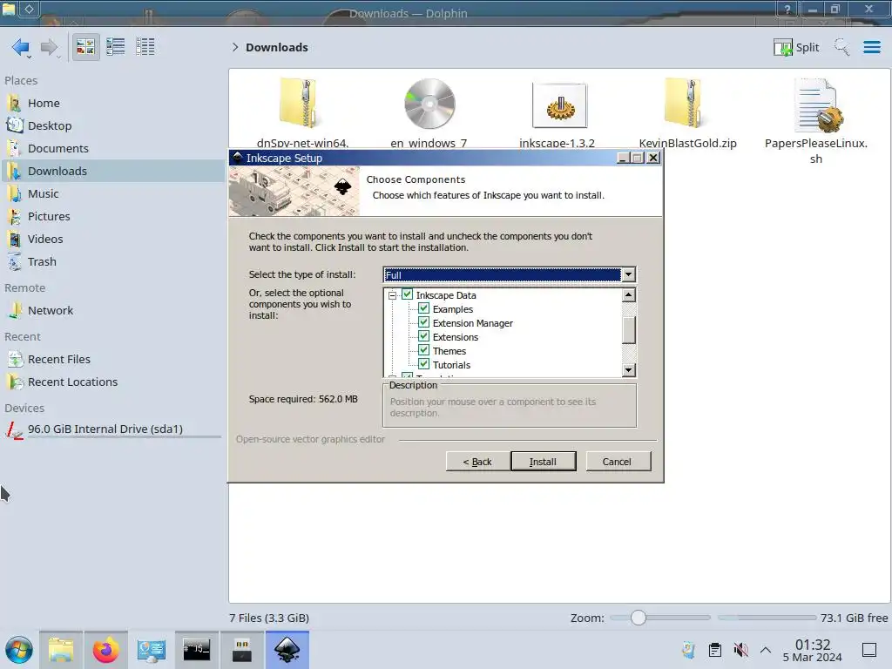Switch to Inkscape setup taskbar entry
This screenshot has height=669, width=892.
287,650
